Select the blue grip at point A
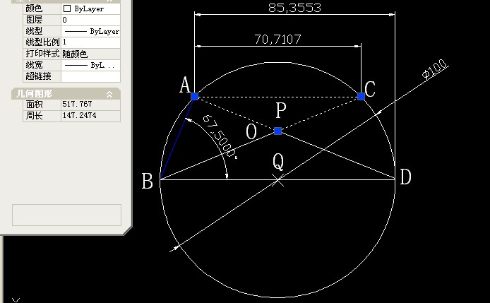 (x=194, y=96)
